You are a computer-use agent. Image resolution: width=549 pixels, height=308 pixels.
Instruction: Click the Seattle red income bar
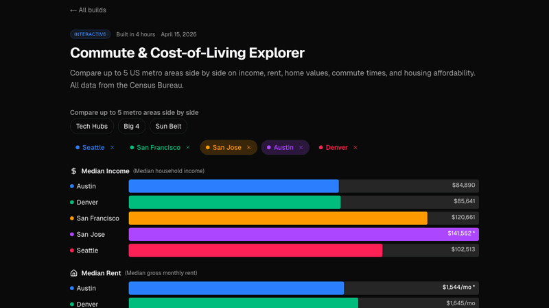pos(255,251)
